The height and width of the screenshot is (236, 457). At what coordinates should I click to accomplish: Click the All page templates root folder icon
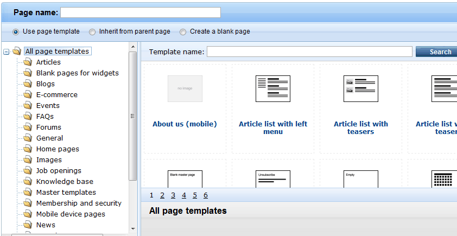17,51
